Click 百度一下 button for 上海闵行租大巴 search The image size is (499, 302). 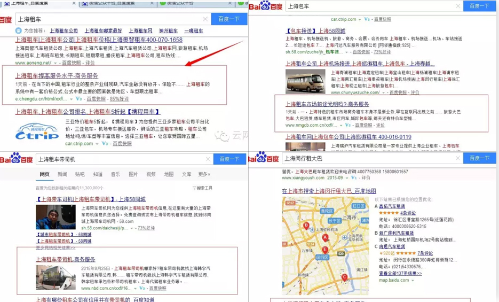[x=479, y=158]
